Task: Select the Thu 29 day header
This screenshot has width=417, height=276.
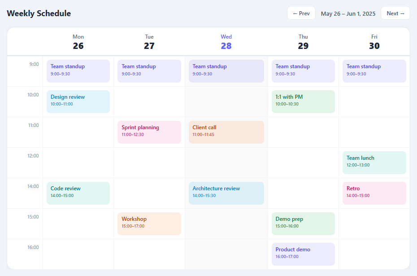Action: pyautogui.click(x=303, y=42)
